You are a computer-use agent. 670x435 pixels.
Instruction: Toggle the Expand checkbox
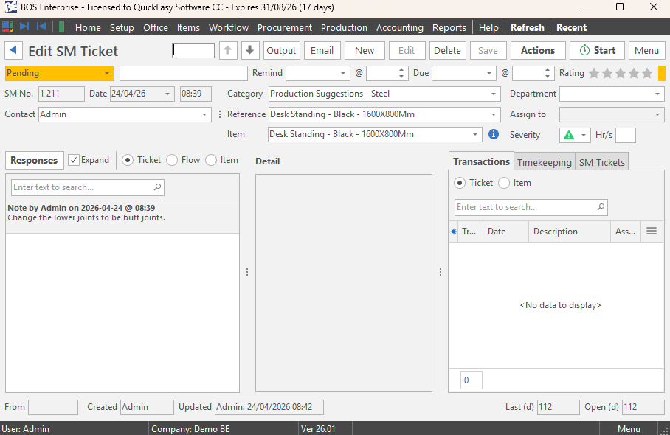click(x=74, y=160)
